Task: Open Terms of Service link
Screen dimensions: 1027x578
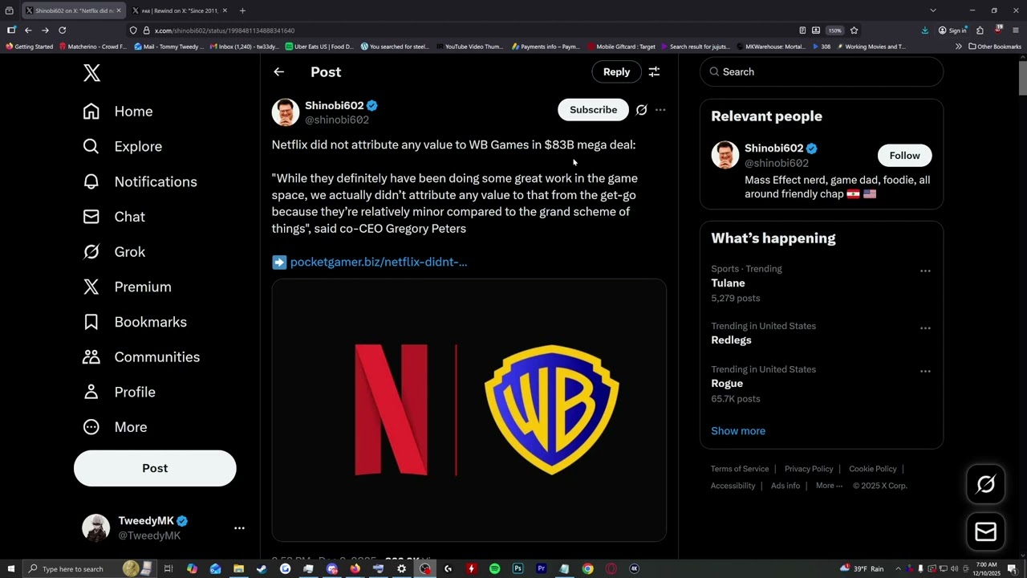Action: tap(740, 469)
